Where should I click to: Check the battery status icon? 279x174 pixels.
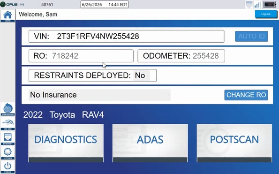270,4
